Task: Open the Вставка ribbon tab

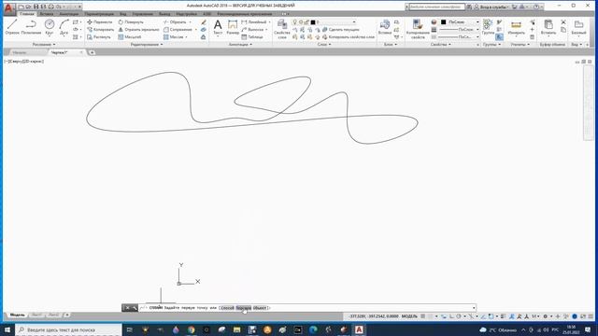Action: (47, 14)
